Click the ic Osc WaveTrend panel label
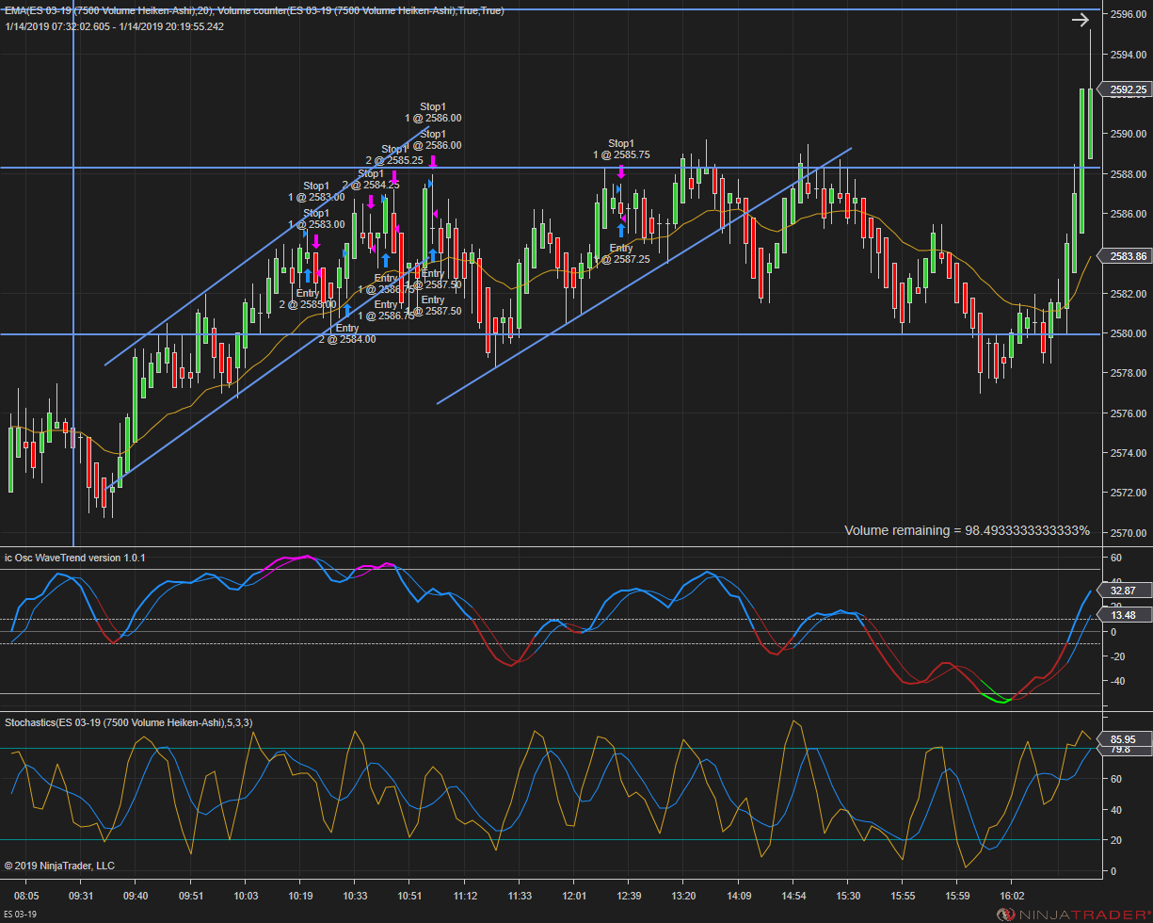This screenshot has width=1153, height=923. [x=75, y=558]
